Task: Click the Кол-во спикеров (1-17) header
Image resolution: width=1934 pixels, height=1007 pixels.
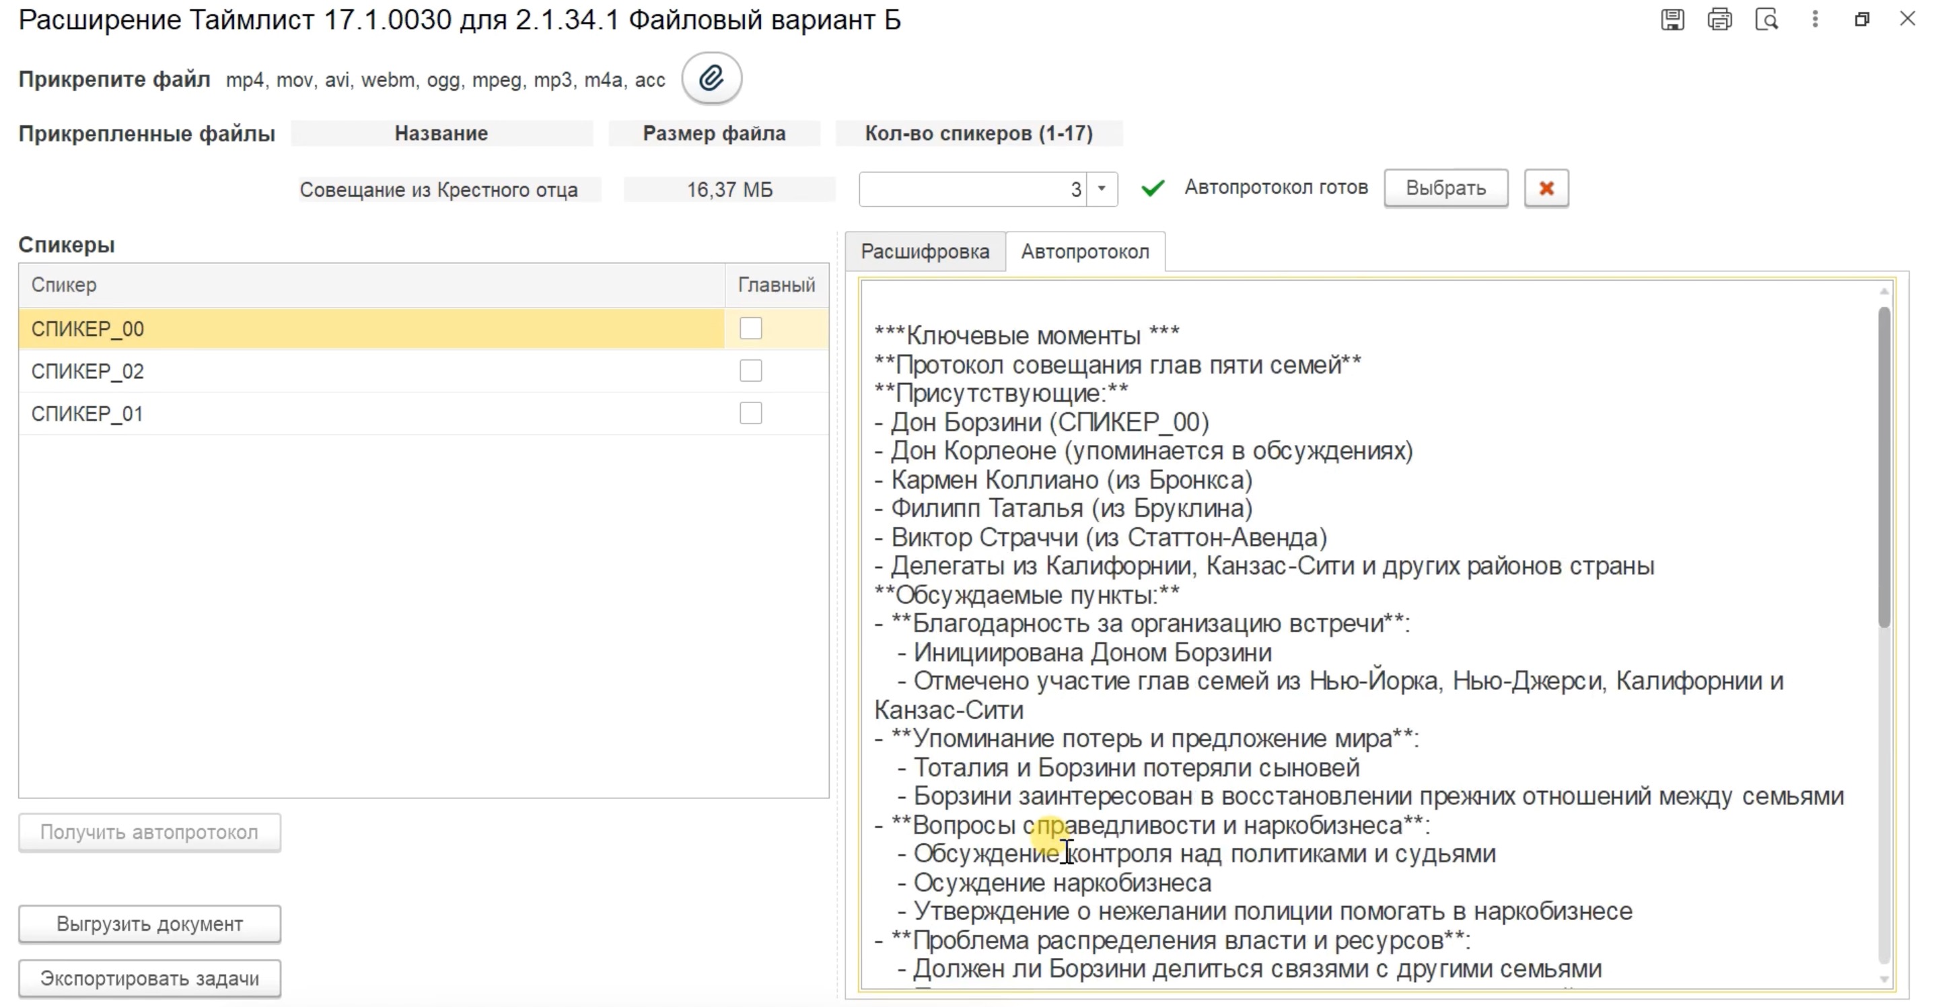Action: pos(979,134)
